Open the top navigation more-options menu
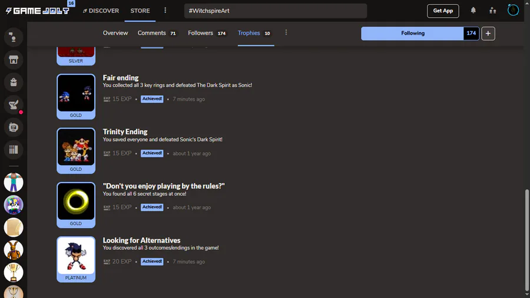This screenshot has height=298, width=530. 165,11
